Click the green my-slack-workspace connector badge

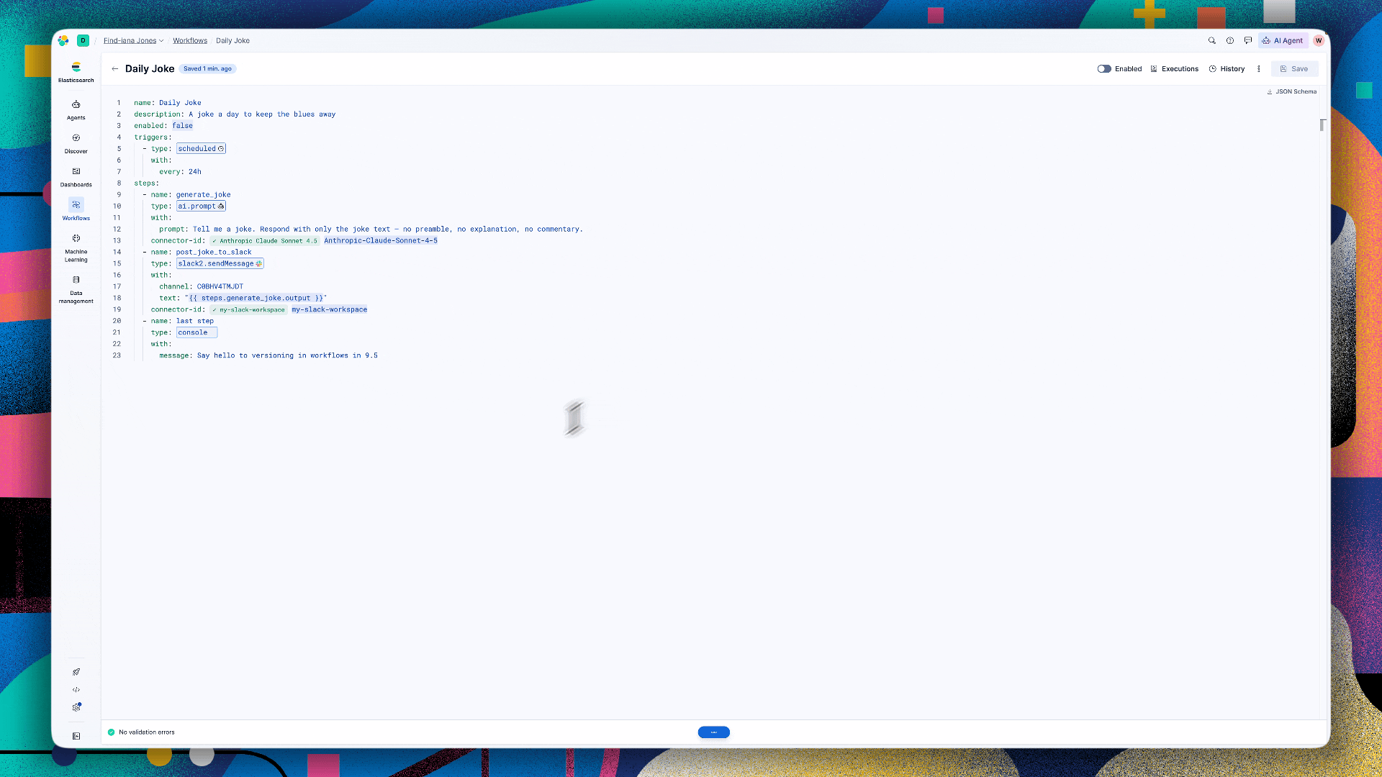248,310
